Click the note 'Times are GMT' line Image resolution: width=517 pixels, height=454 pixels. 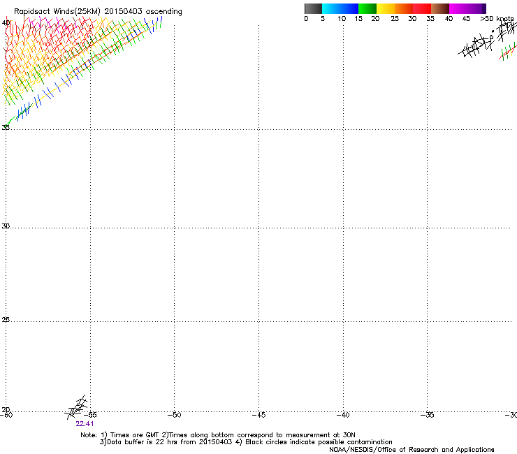tap(218, 435)
